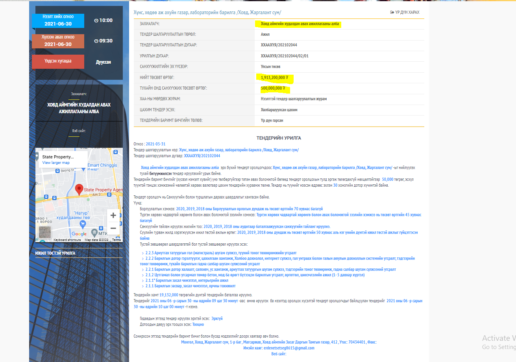Viewport: 516px width, 362px height.
Task: Click the Үлдсэн хугацаа red badge
Action: (58, 61)
